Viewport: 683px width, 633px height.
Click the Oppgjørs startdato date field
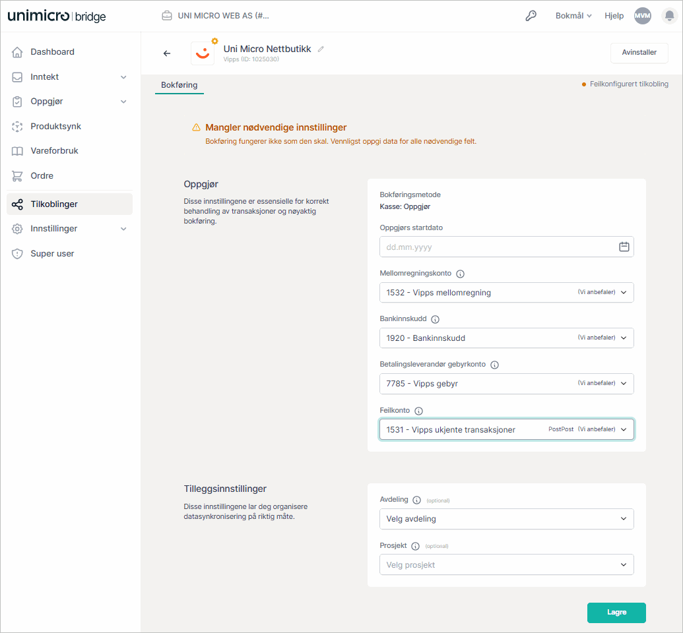(x=507, y=247)
